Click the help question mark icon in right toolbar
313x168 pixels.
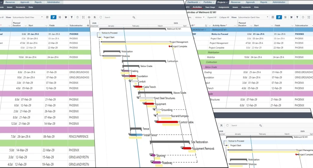pyautogui.click(x=303, y=17)
